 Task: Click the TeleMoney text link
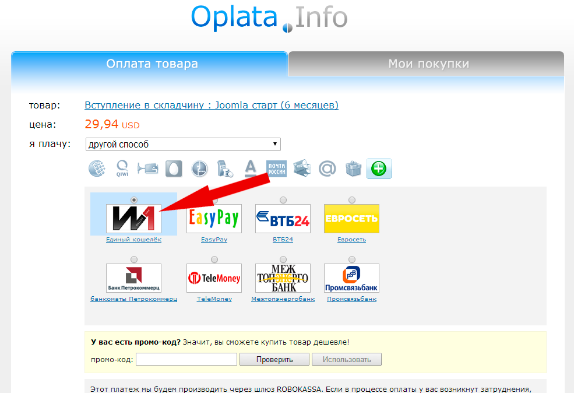214,299
